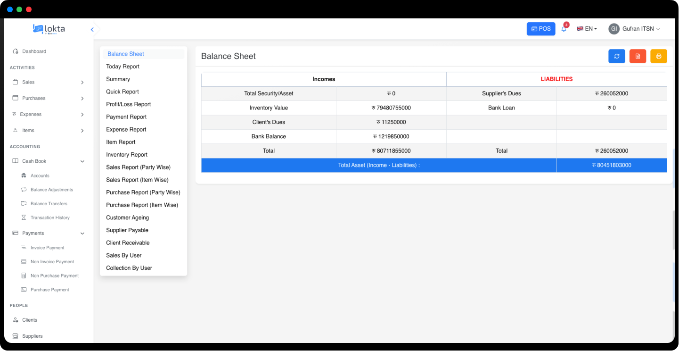Screen dimensions: 679x351
Task: Expand the Items submenu chevron
Action: point(82,131)
